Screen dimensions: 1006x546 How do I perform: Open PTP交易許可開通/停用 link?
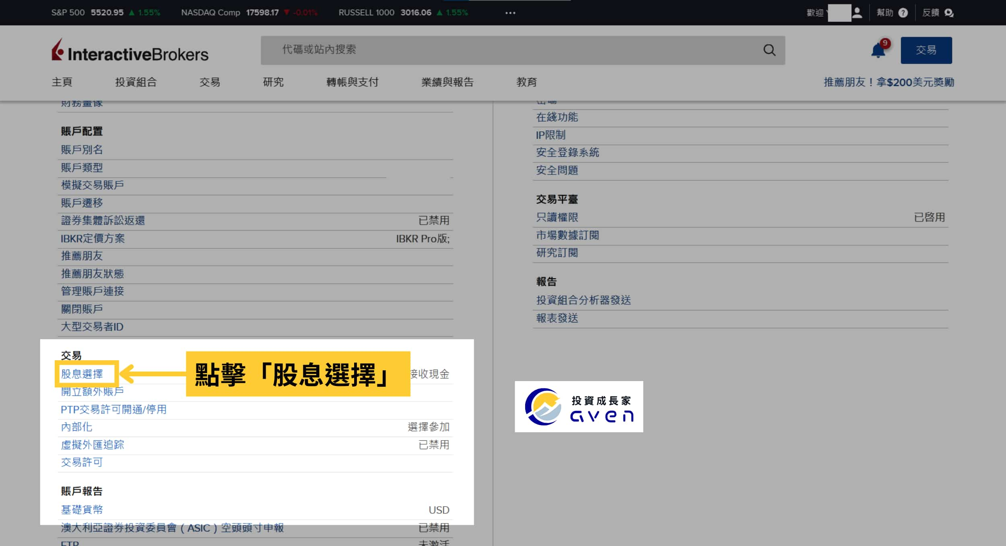(x=113, y=409)
